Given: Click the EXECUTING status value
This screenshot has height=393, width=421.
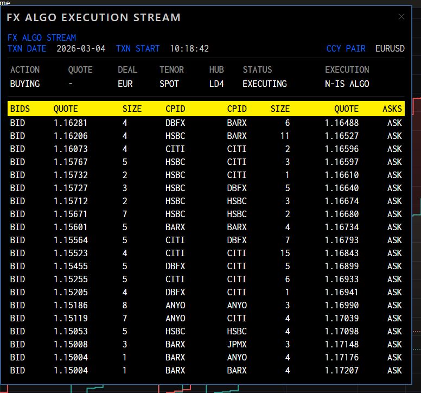Looking at the screenshot, I should point(265,84).
